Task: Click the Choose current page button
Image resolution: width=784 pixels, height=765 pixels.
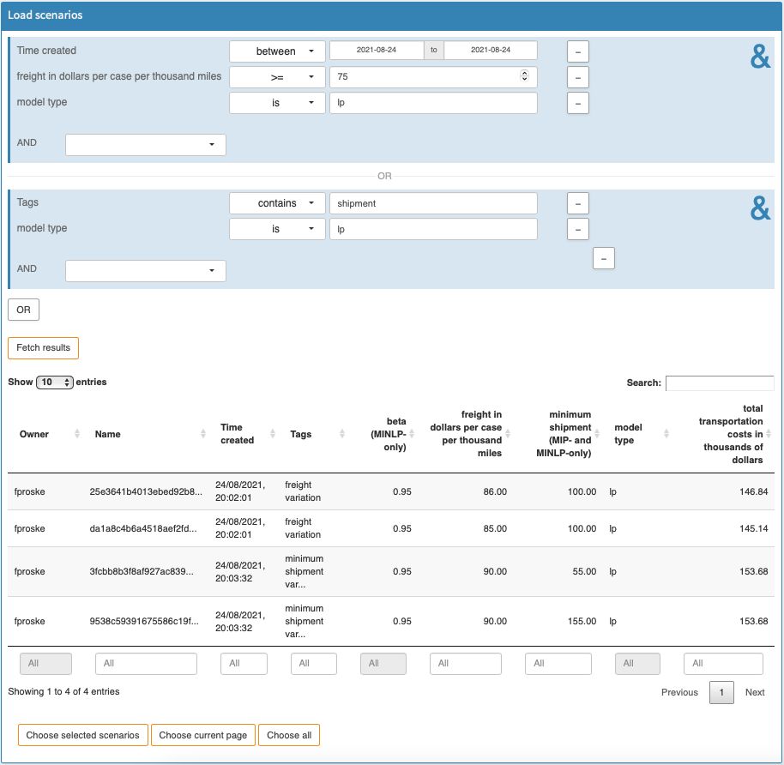Action: [x=203, y=734]
